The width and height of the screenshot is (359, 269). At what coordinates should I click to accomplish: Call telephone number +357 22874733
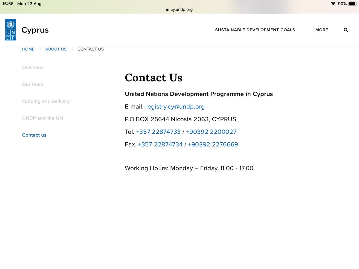pos(158,132)
